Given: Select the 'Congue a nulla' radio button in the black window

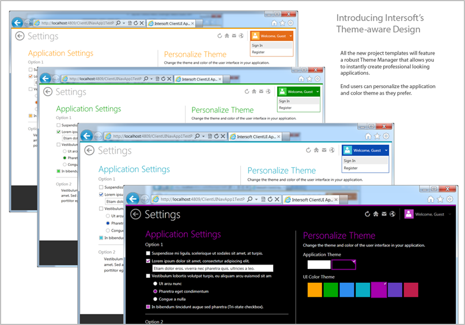Looking at the screenshot, I should [155, 299].
